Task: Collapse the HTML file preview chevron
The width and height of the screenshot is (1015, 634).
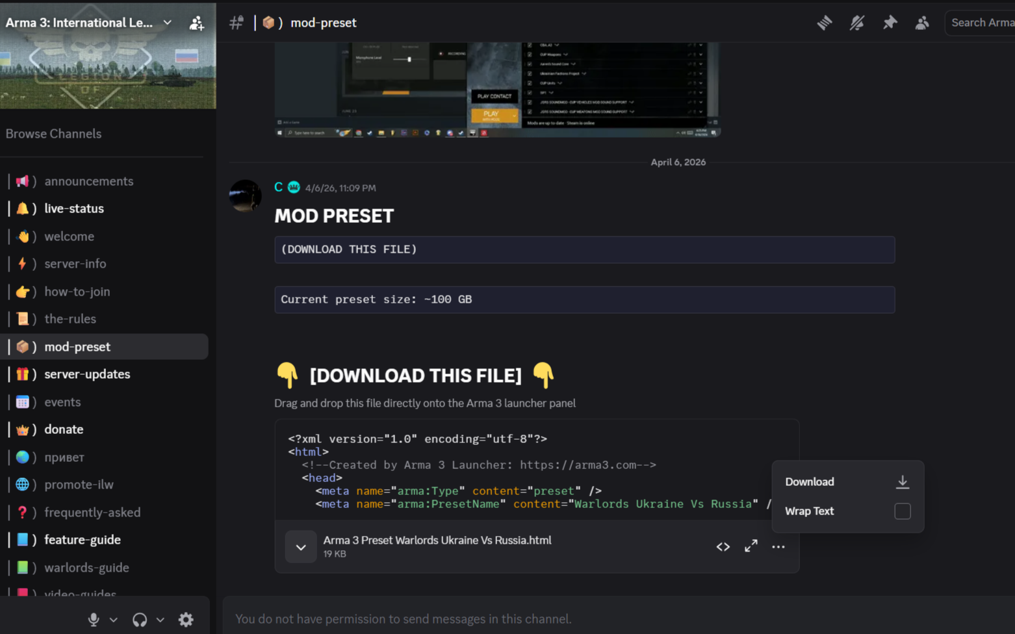Action: pyautogui.click(x=301, y=547)
